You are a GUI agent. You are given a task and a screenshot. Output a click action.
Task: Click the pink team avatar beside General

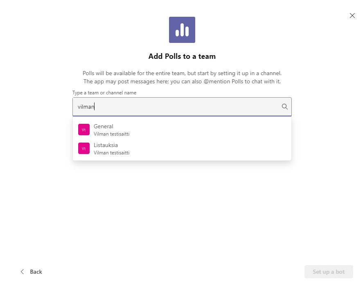[83, 129]
